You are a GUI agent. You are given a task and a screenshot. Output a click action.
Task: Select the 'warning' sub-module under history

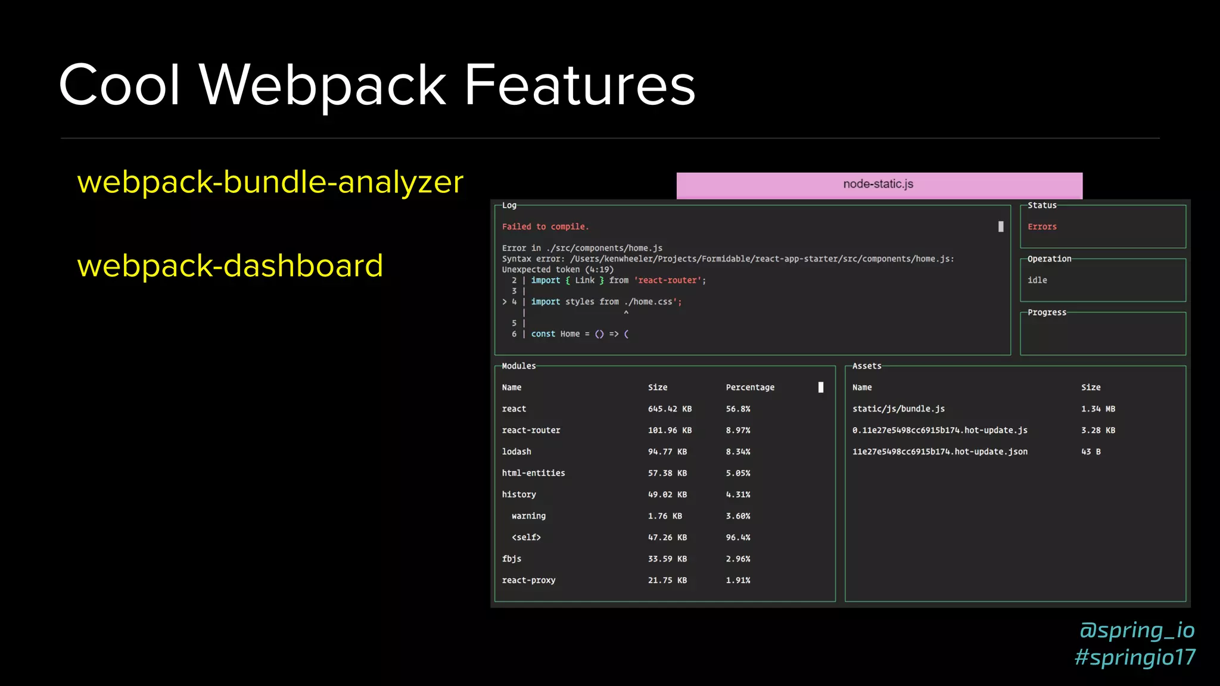(x=528, y=516)
